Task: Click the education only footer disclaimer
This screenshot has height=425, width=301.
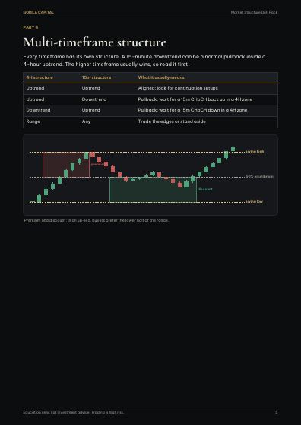Action: [74, 412]
